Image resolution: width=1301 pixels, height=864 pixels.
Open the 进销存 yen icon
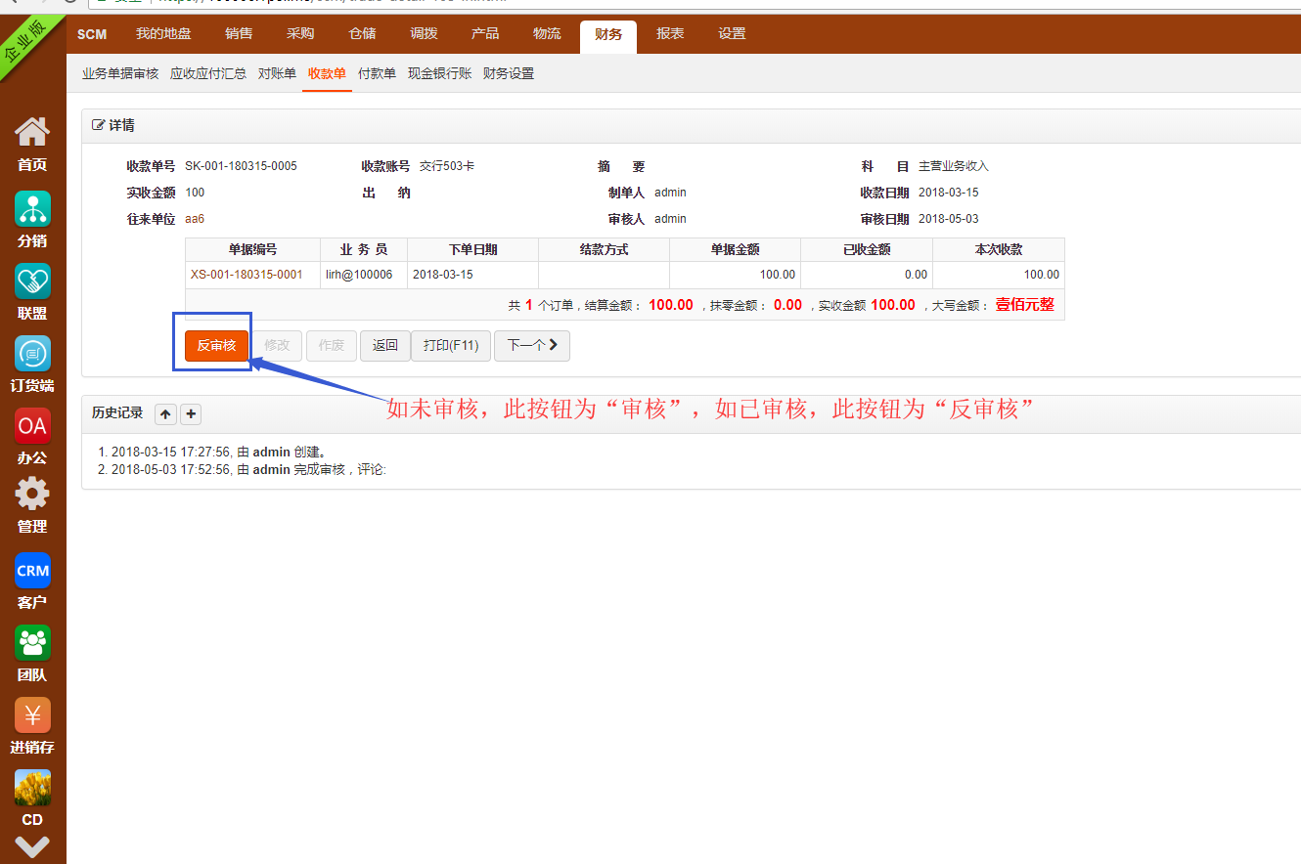point(32,715)
